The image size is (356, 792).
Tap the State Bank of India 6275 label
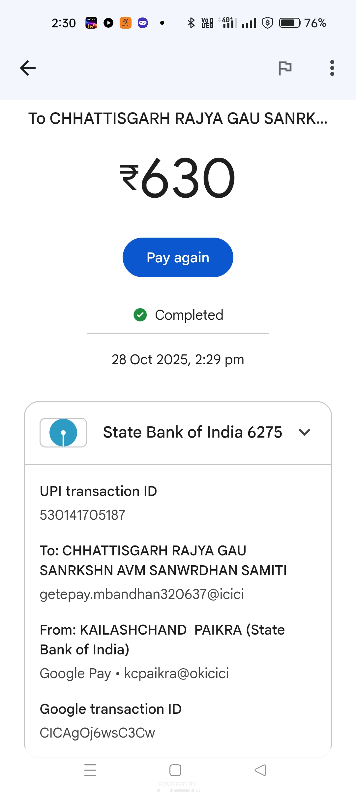point(193,432)
